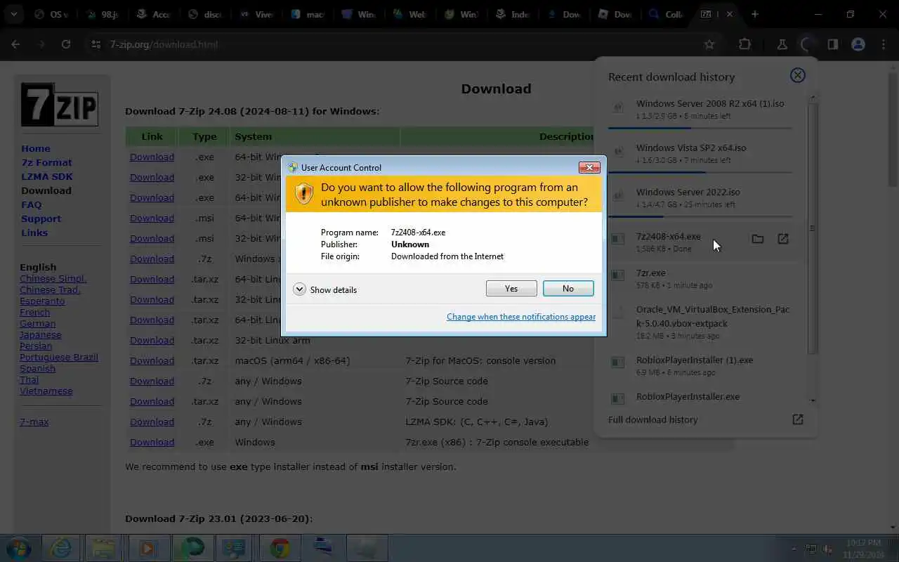Download the LZMA SDK .7z package

coord(152,421)
